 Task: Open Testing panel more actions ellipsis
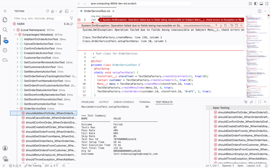pyautogui.click(x=72, y=11)
